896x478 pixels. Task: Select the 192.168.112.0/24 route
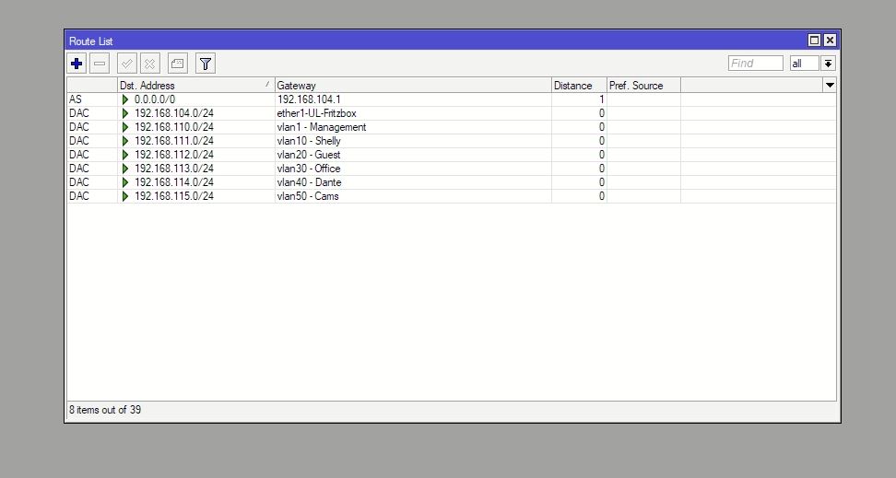[452, 154]
